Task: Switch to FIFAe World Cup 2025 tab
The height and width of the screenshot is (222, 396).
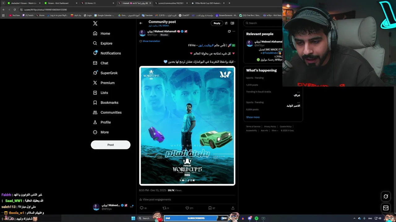Action: tap(207, 3)
